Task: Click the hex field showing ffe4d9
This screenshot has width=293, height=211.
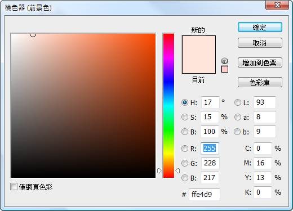Action: (x=205, y=195)
